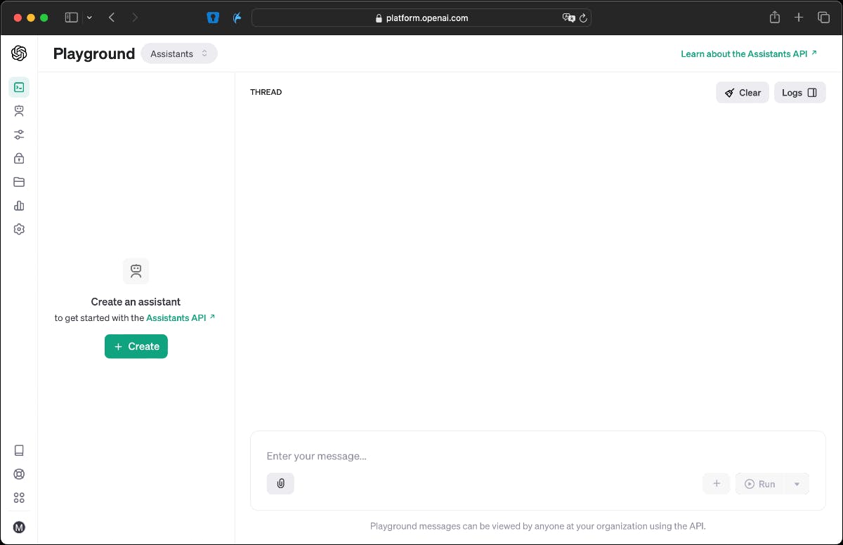Screen dimensions: 843x545
Task: Open the Playground sidebar icon
Action: pos(19,87)
